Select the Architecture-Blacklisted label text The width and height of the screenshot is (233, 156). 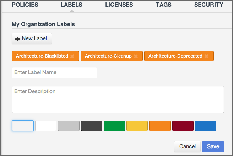pos(42,56)
